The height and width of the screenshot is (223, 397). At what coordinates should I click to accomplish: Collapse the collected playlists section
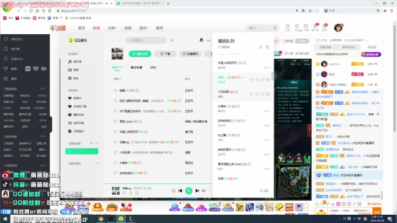(x=96, y=163)
